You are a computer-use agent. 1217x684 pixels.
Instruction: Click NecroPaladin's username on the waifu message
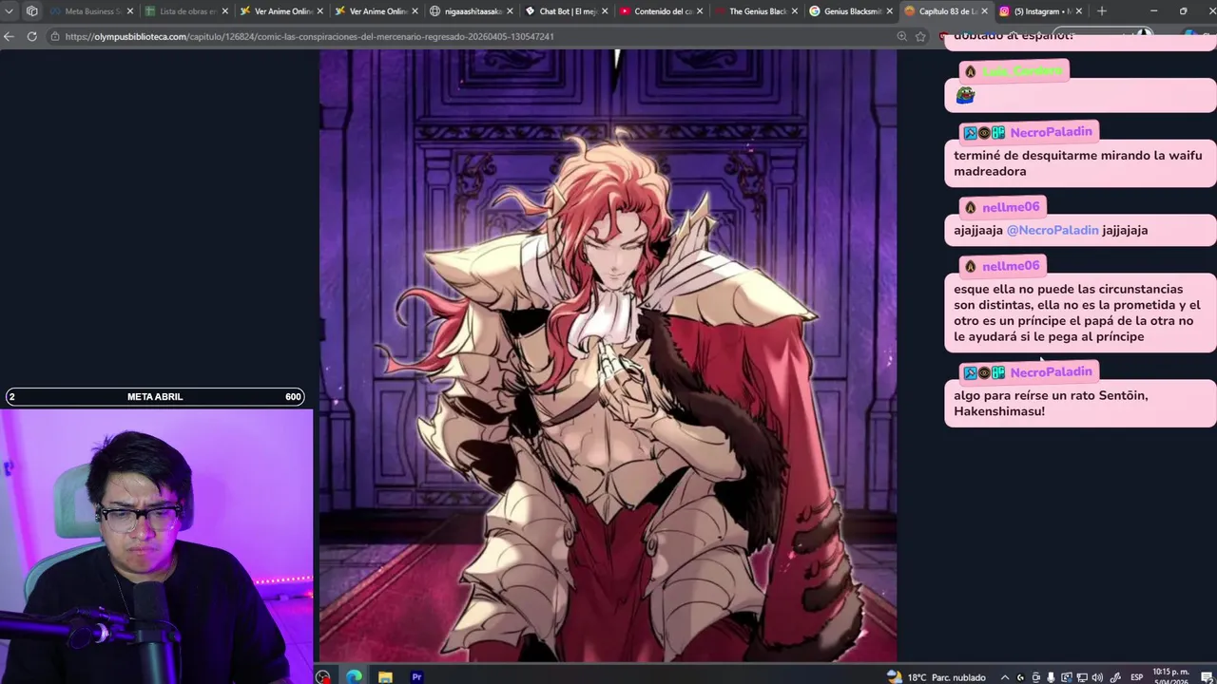[x=1051, y=132]
